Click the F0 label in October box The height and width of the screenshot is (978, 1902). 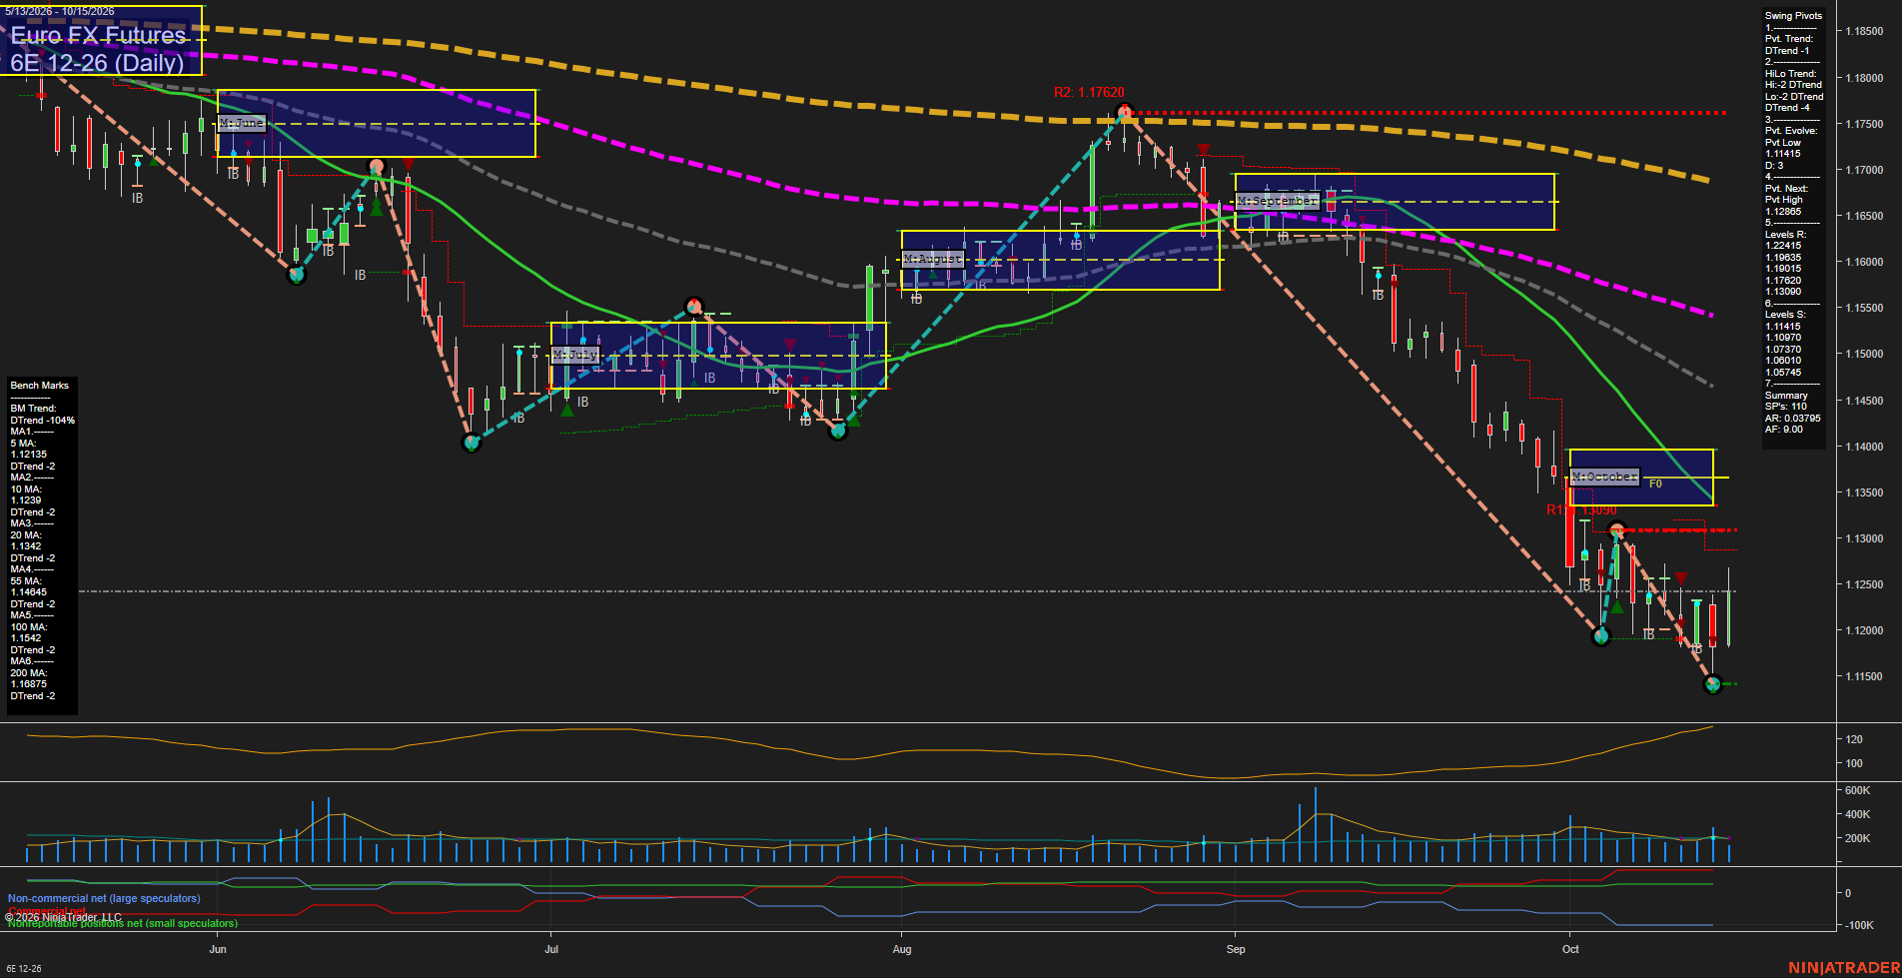(x=1655, y=484)
